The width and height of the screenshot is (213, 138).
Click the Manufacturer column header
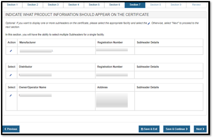point(28,43)
